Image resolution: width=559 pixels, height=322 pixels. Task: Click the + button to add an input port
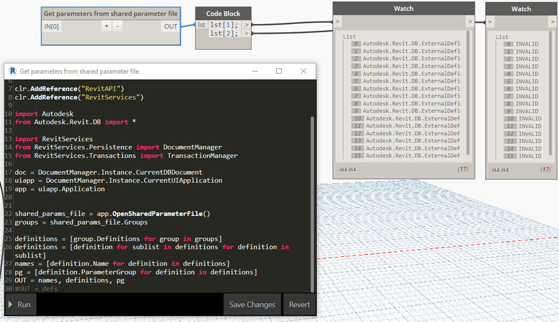click(x=106, y=26)
